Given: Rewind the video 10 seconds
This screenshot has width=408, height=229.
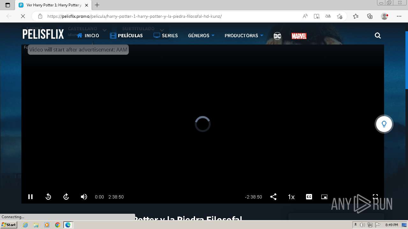Looking at the screenshot, I should (48, 197).
